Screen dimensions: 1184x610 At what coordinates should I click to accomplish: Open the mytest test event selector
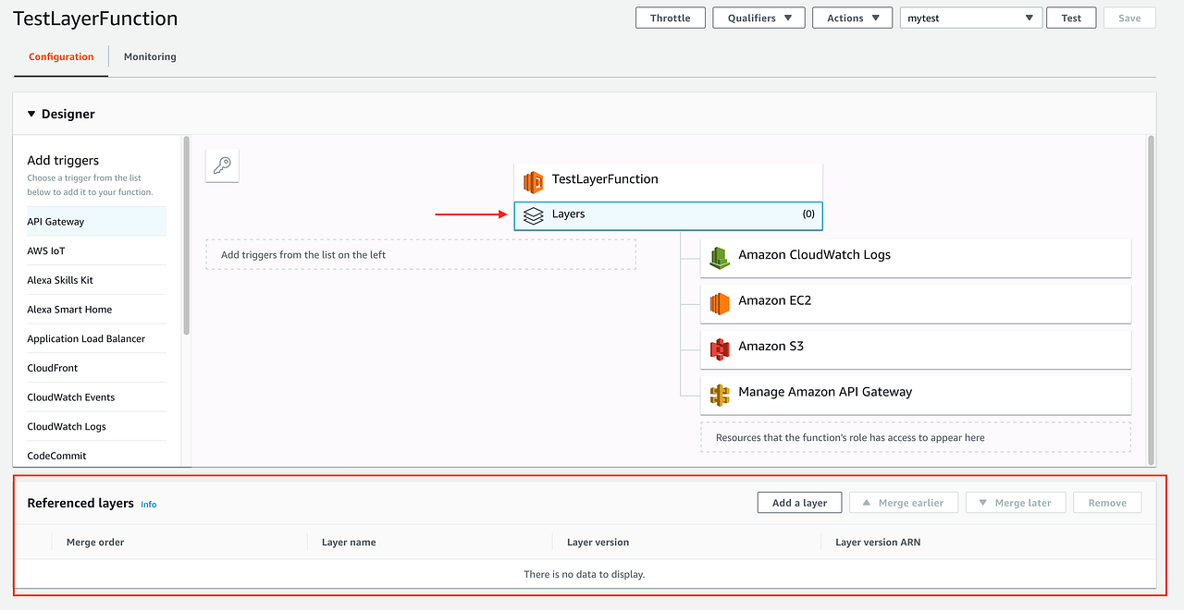coord(970,17)
